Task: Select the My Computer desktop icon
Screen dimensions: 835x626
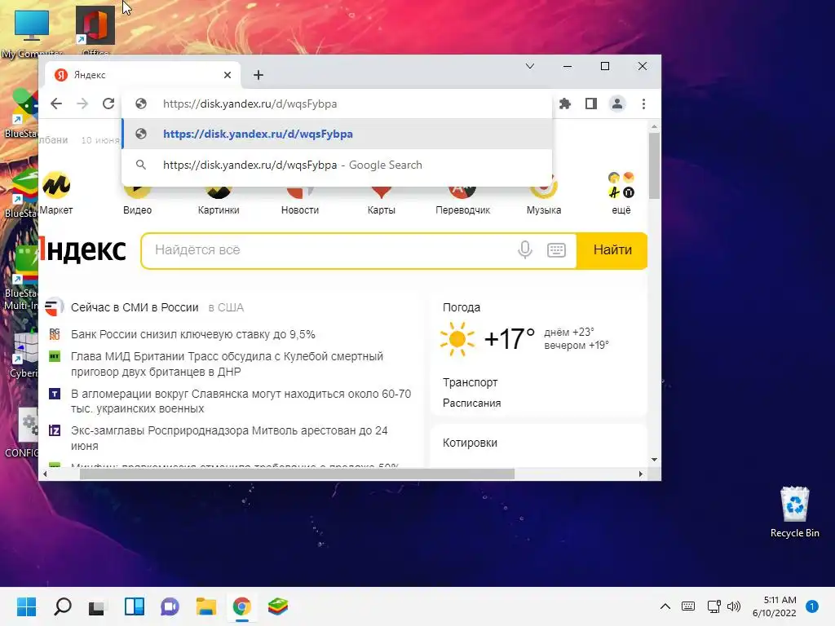Action: pyautogui.click(x=32, y=33)
